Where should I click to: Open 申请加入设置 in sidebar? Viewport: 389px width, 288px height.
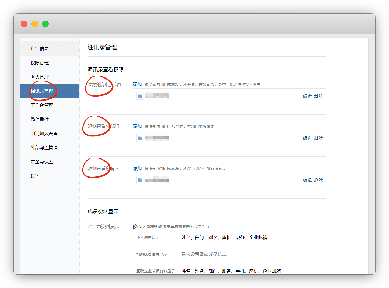click(x=44, y=134)
